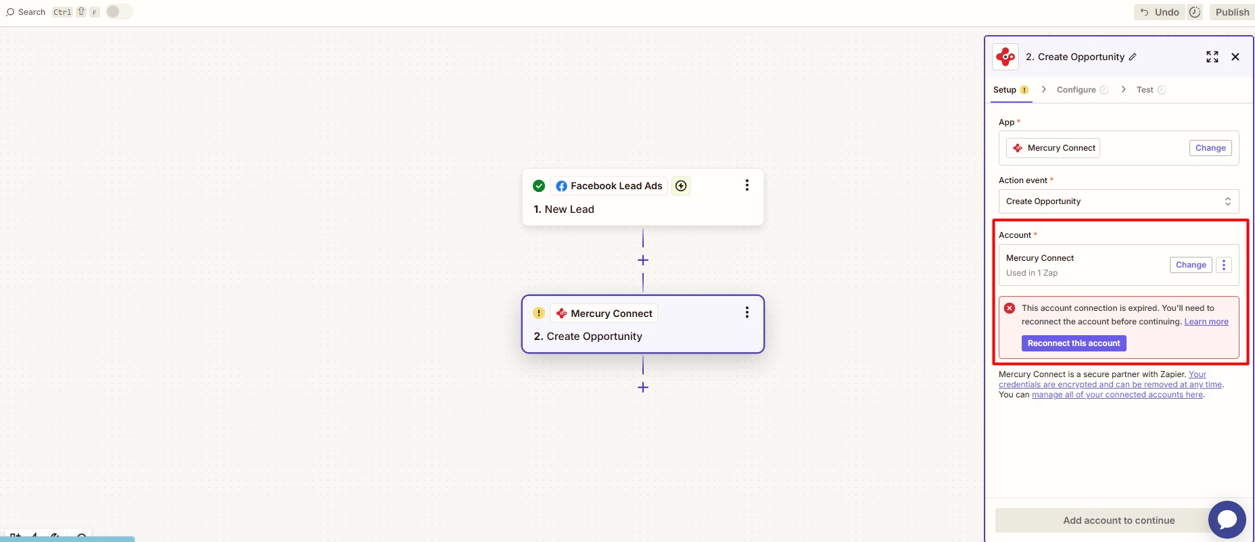Click Mercury Connect app badge in step card

[604, 314]
